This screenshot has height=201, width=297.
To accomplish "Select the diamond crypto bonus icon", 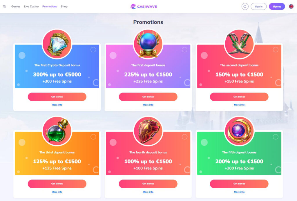I will coord(57,44).
